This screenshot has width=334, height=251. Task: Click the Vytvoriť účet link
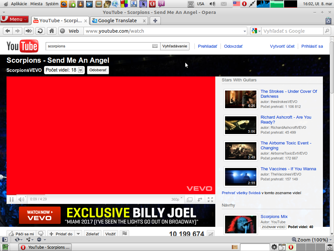click(282, 46)
